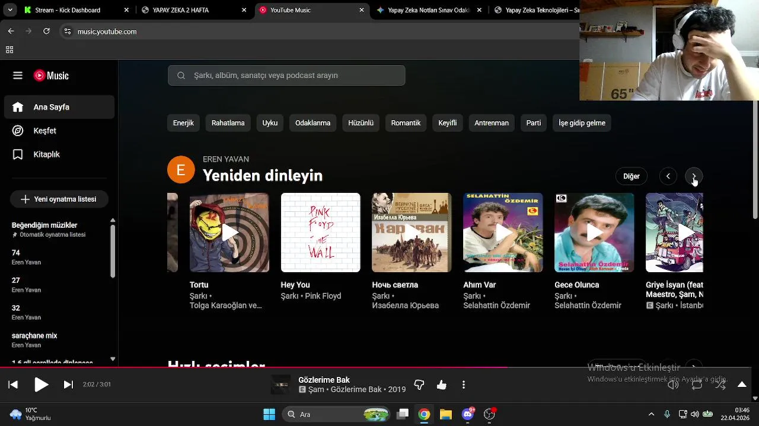Select the Hüzünlü mood chip

361,123
